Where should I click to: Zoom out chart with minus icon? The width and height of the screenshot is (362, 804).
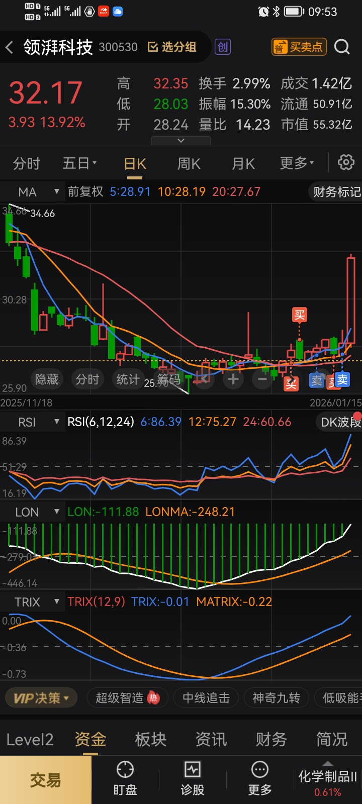pyautogui.click(x=262, y=379)
